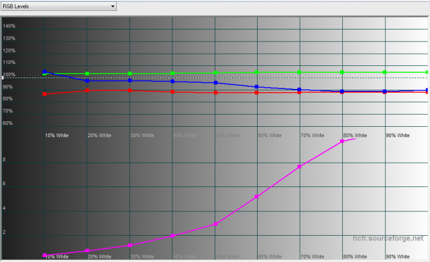Select the magenta data point at 80% White
Viewport: 430px width, 262px height.
point(342,141)
